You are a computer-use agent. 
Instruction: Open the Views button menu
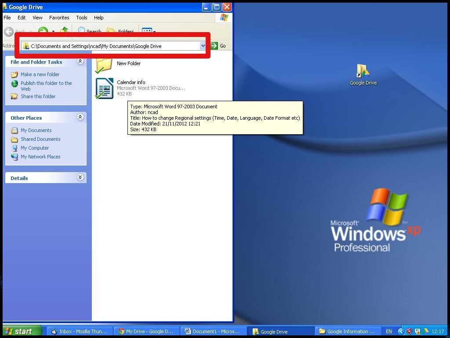click(x=149, y=31)
